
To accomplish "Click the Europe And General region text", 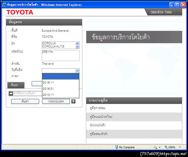I will [x=55, y=31].
